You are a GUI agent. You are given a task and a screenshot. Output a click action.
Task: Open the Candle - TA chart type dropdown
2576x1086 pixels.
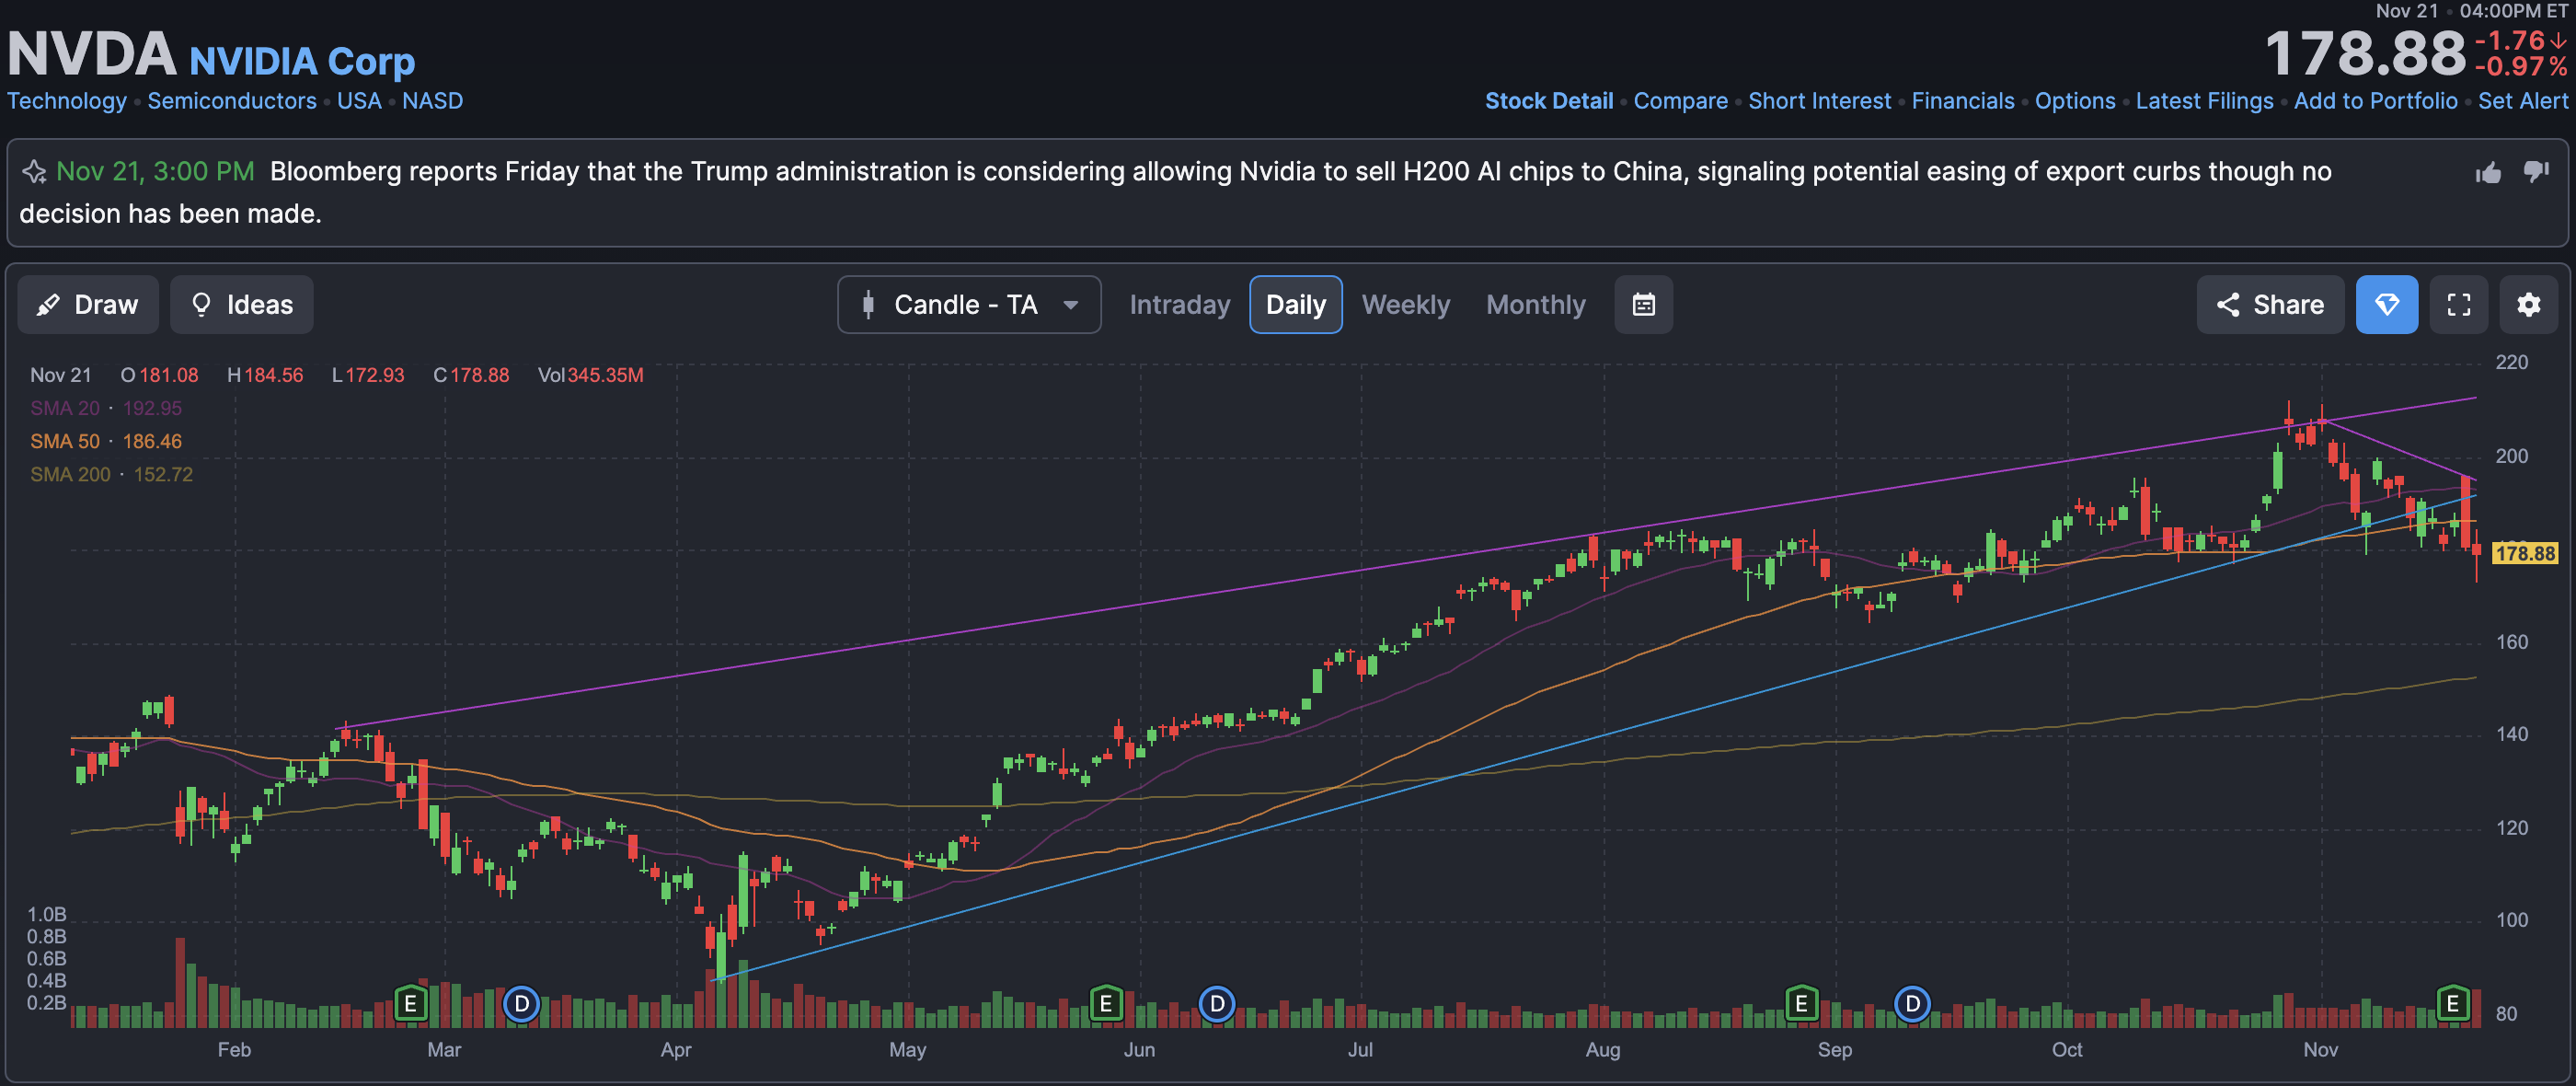(968, 304)
